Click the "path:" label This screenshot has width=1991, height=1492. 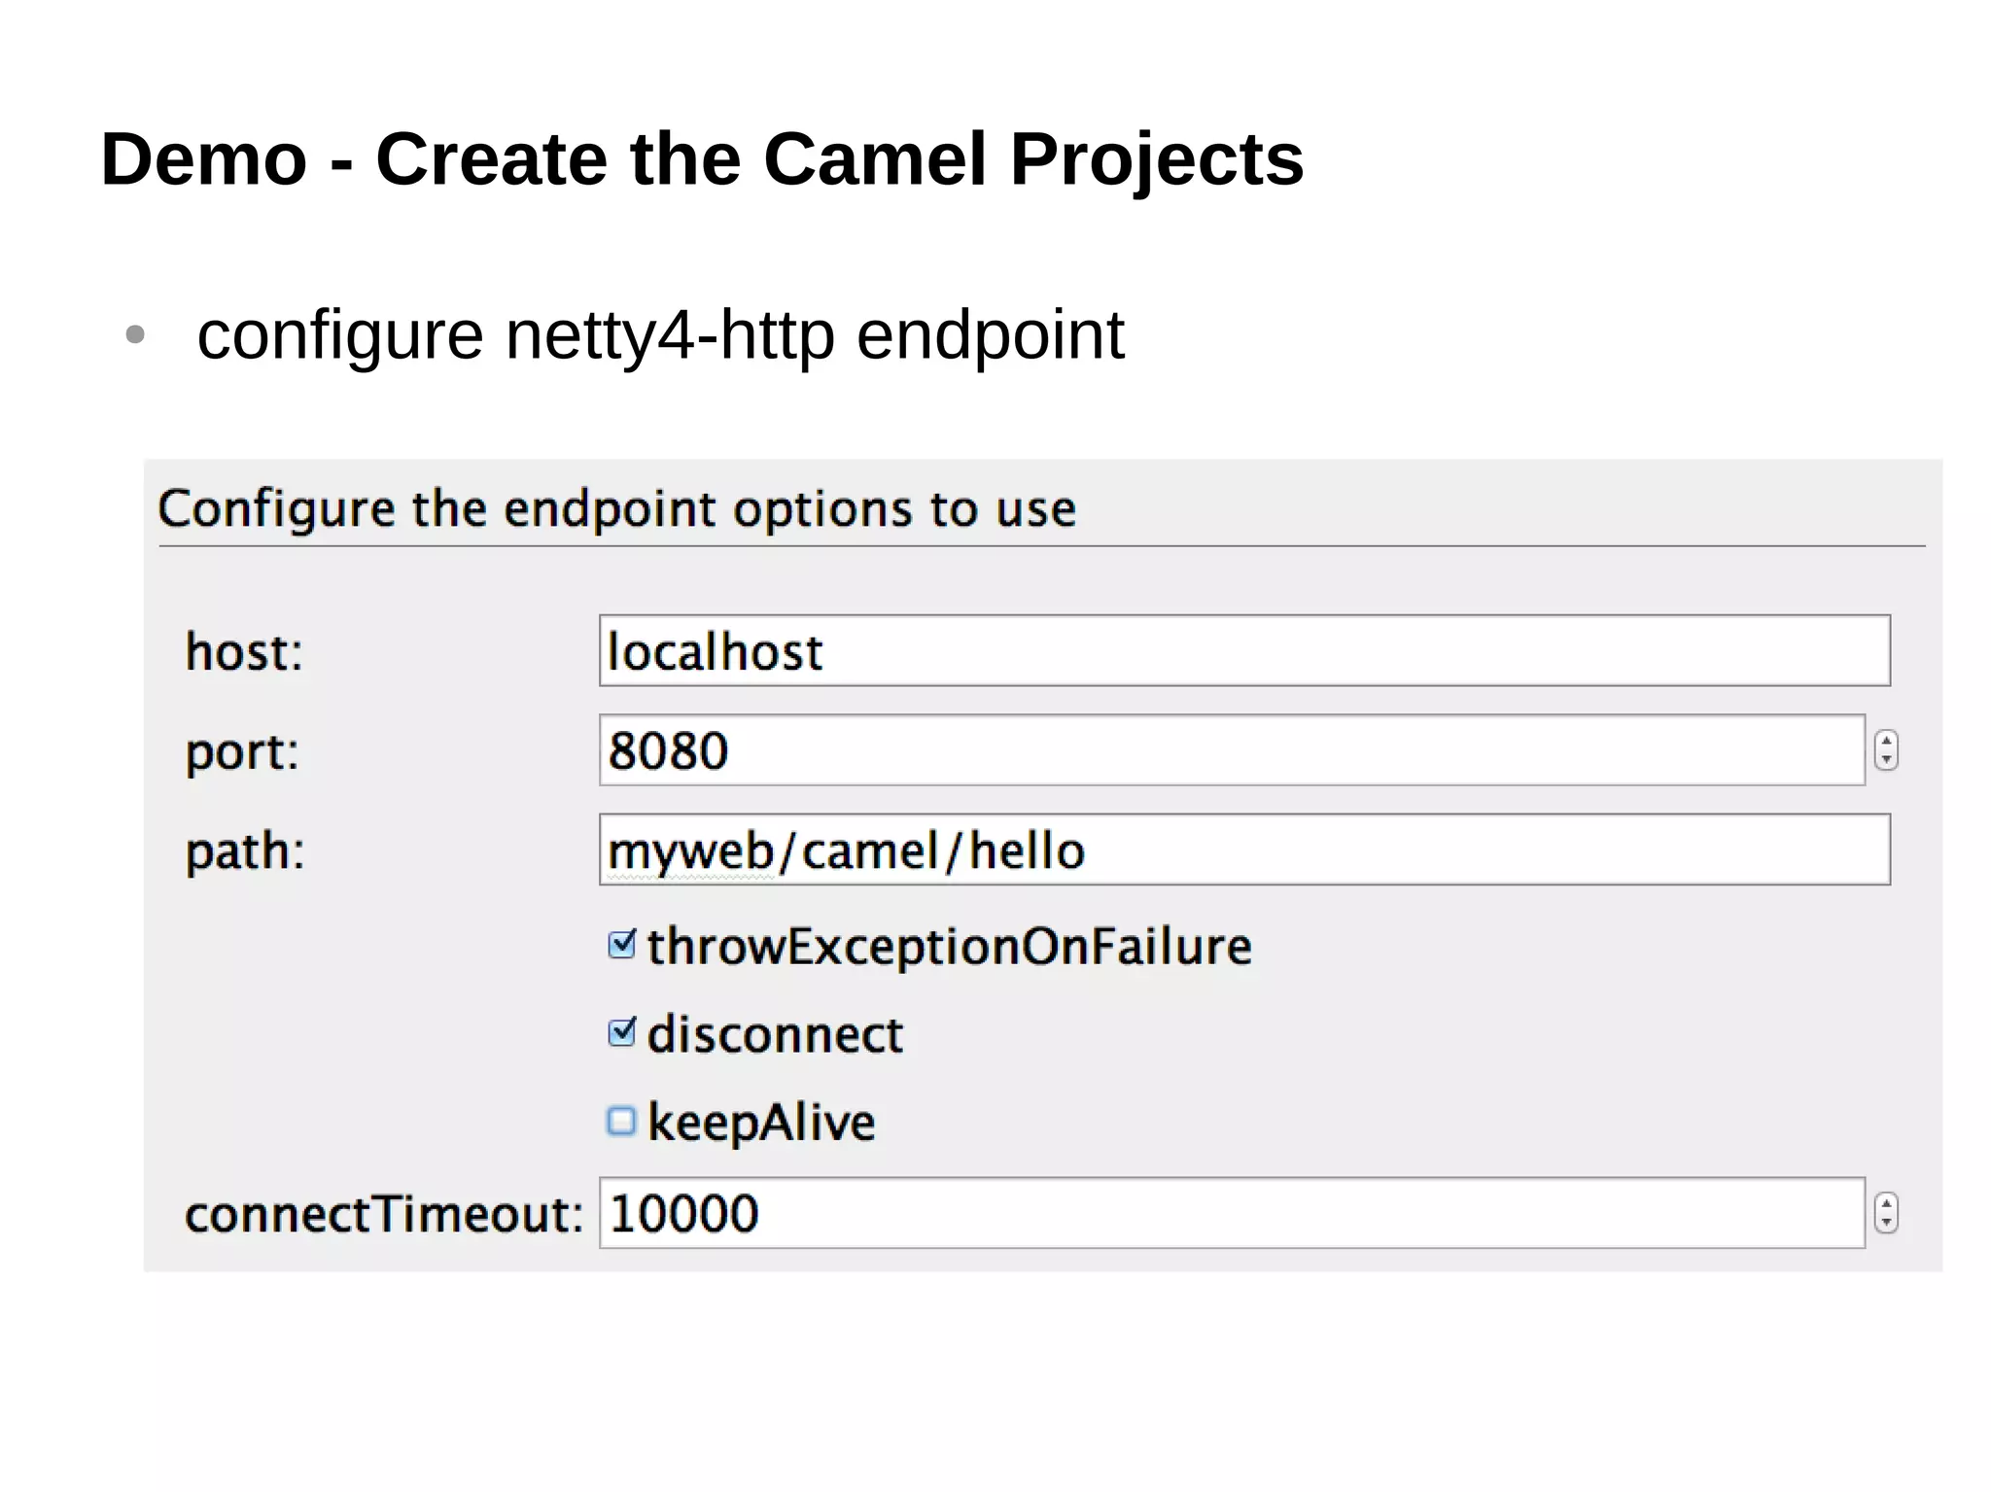pyautogui.click(x=245, y=851)
